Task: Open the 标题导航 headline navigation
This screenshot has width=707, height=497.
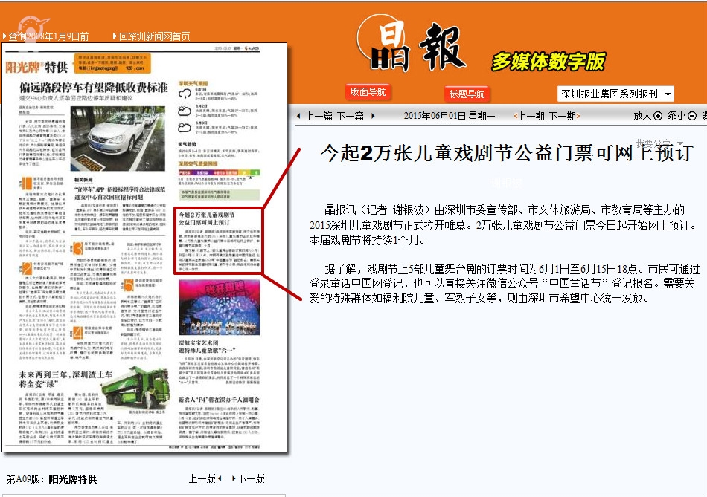Action: [467, 94]
